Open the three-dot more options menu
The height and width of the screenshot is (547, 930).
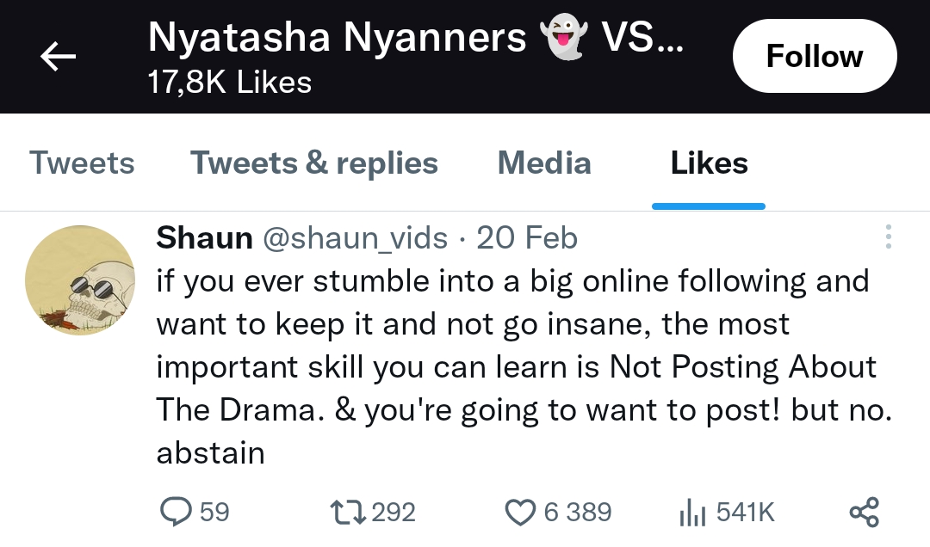pyautogui.click(x=889, y=237)
